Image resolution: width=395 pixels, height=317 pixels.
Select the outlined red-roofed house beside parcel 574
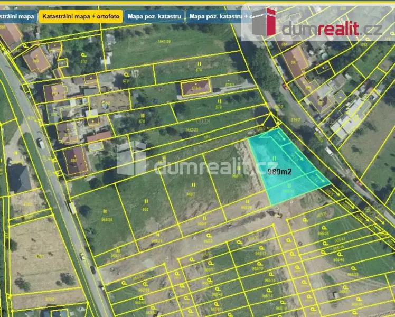196,87
